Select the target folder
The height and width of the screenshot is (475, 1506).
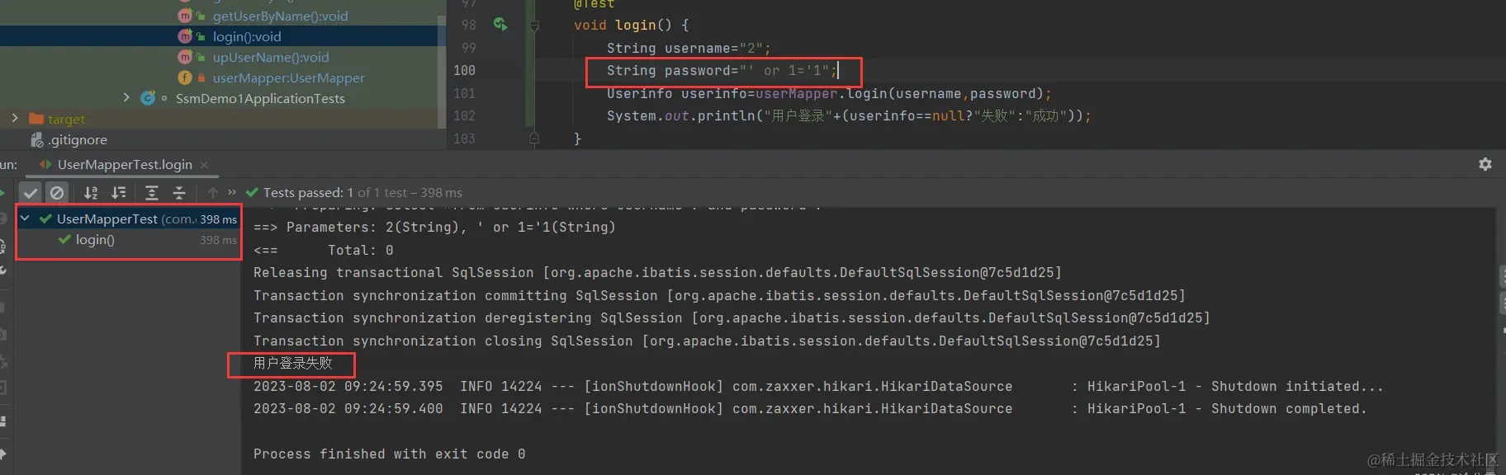click(66, 120)
